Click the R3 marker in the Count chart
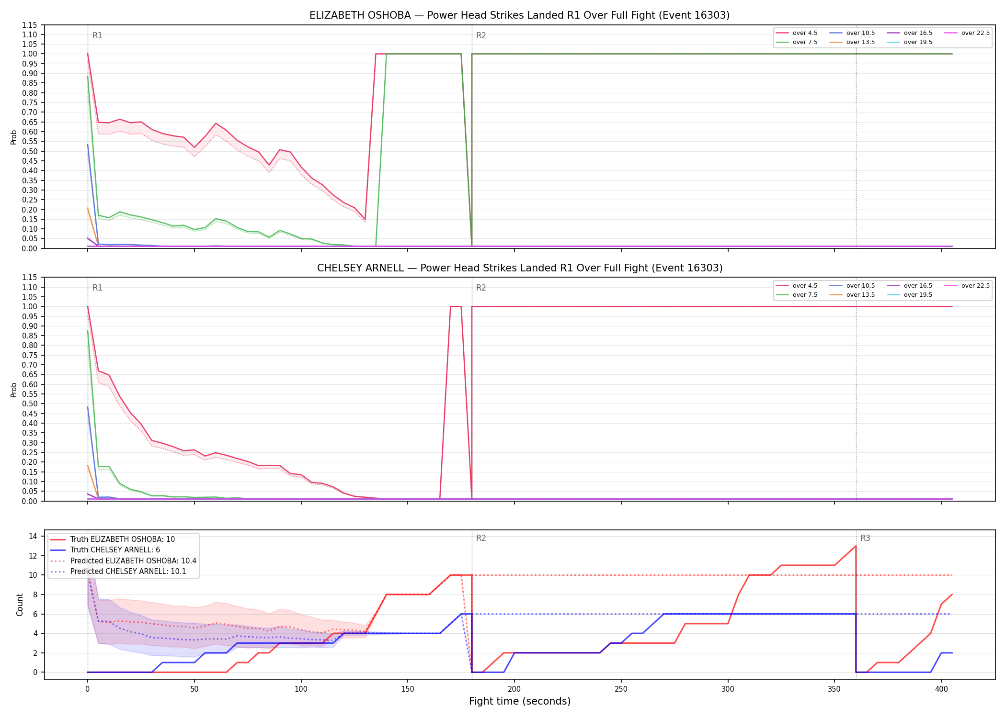1006x718 pixels. pos(865,538)
